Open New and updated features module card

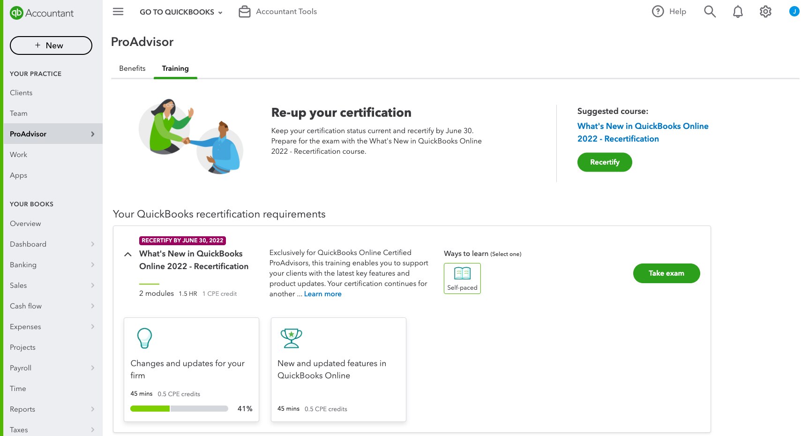(338, 369)
